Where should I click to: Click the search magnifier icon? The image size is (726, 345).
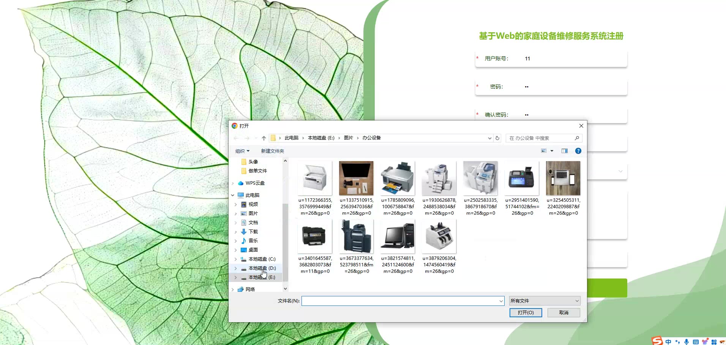tap(577, 138)
